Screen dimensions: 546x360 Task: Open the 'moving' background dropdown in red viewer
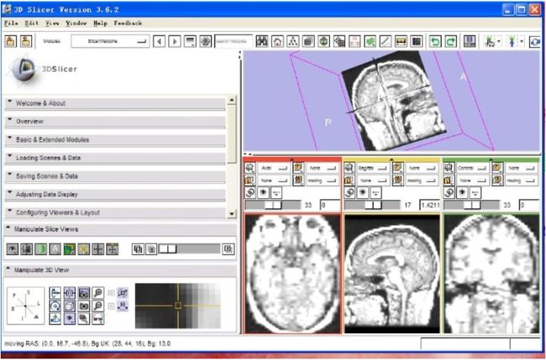[x=323, y=180]
